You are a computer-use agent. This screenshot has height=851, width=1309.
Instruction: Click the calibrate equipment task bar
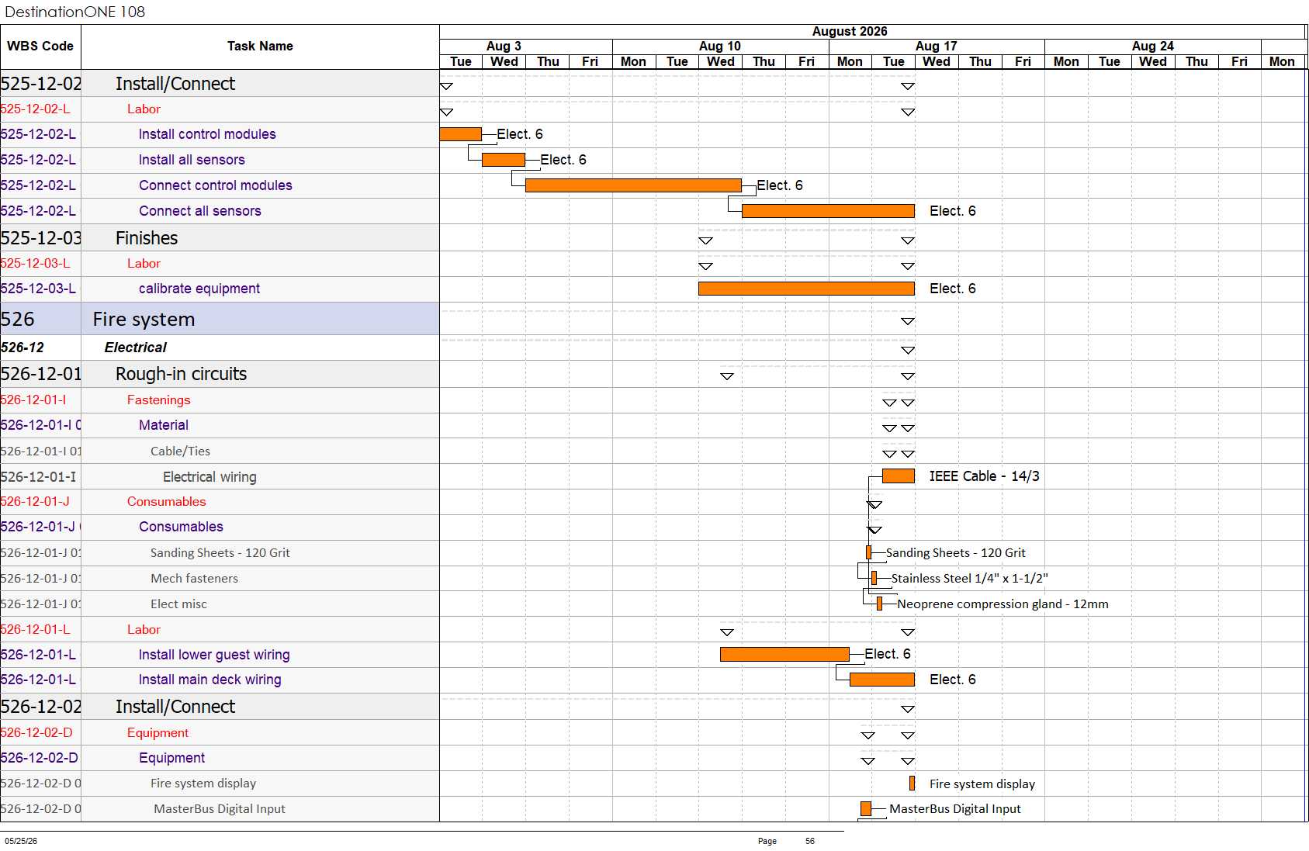(x=806, y=289)
